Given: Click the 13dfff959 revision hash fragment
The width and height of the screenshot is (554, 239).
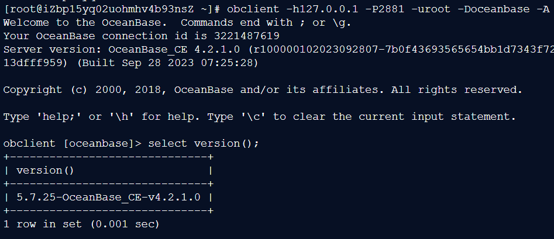Looking at the screenshot, I should pyautogui.click(x=36, y=63).
